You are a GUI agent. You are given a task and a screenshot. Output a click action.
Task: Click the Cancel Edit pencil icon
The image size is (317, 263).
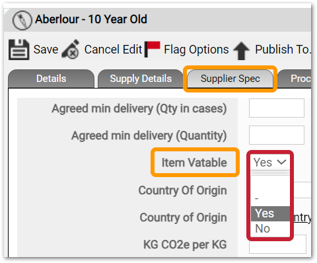71,49
